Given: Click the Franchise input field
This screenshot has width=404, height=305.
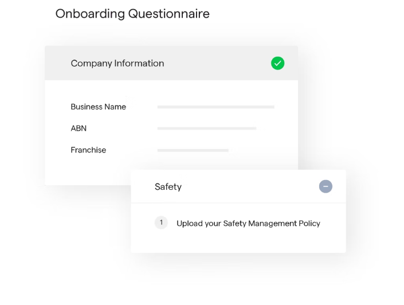Looking at the screenshot, I should coord(193,150).
